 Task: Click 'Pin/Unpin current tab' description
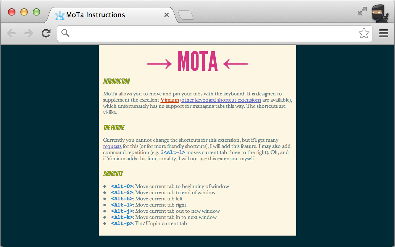click(161, 224)
